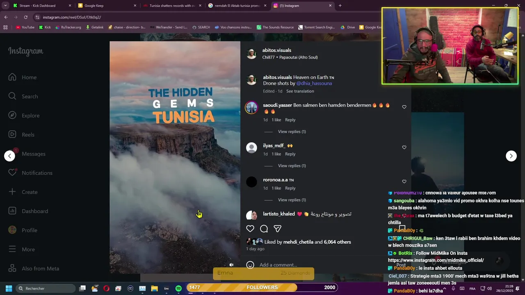Image resolution: width=525 pixels, height=295 pixels.
Task: Open the YouTube bookmark
Action: (25, 27)
